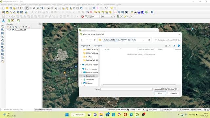Activate the Zoom Out tool
Screen dimensions: 210x118
point(38,8)
